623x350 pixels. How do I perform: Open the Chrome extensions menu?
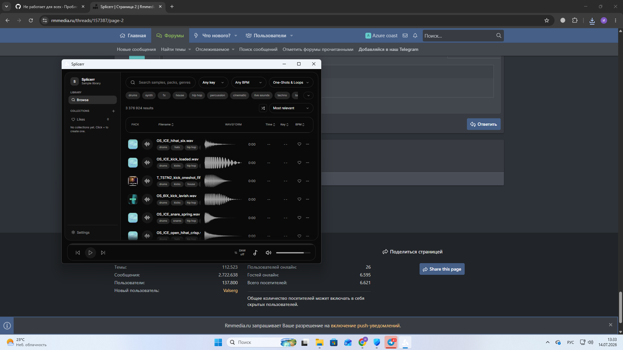(575, 20)
